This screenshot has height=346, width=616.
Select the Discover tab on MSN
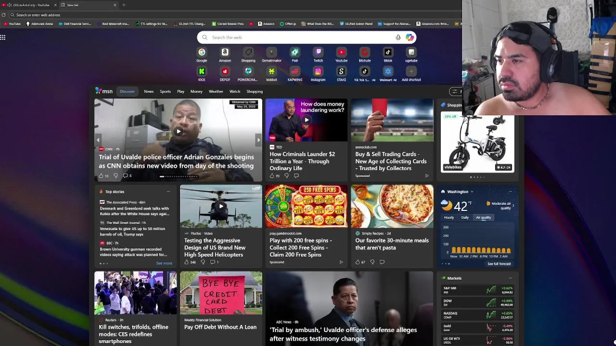coord(127,91)
